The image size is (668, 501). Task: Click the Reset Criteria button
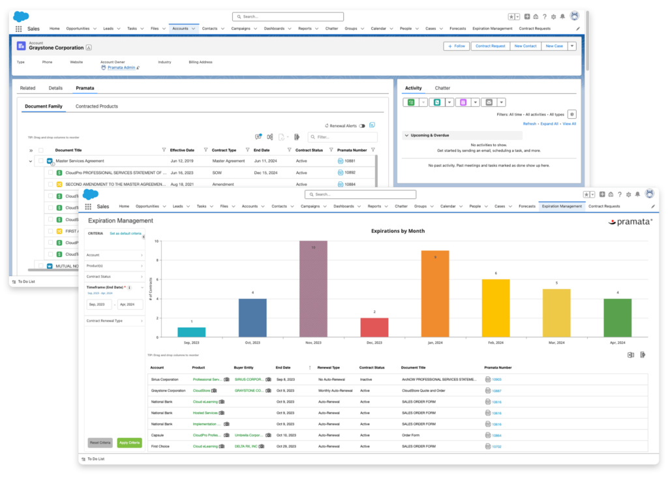tap(100, 443)
